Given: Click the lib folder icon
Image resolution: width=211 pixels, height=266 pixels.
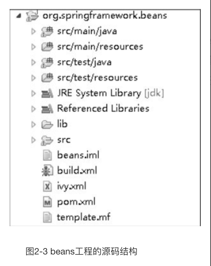Looking at the screenshot, I should (x=47, y=124).
